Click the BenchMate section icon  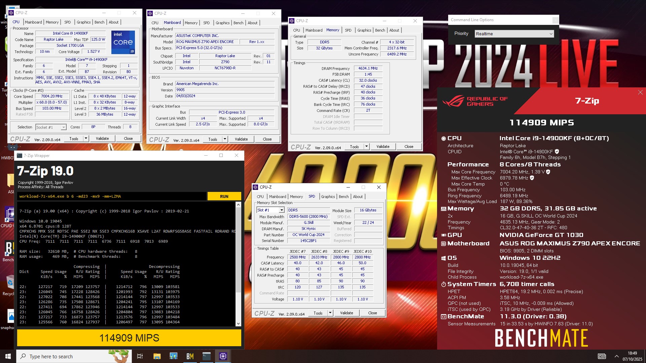[443, 317]
